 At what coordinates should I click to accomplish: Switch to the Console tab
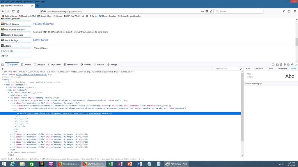click(26, 65)
